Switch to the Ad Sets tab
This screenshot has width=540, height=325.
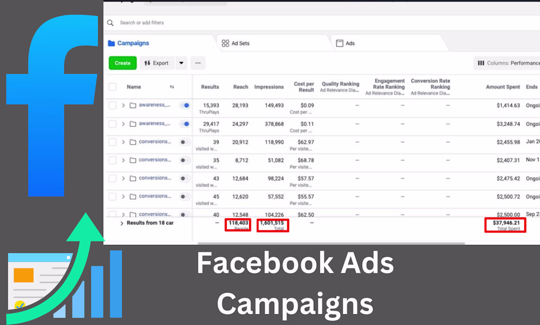click(x=241, y=43)
